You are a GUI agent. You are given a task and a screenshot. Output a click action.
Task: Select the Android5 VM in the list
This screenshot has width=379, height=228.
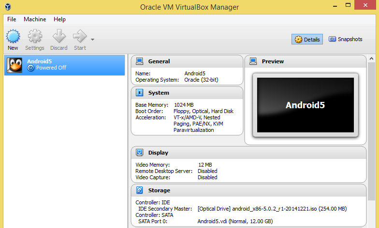65,65
